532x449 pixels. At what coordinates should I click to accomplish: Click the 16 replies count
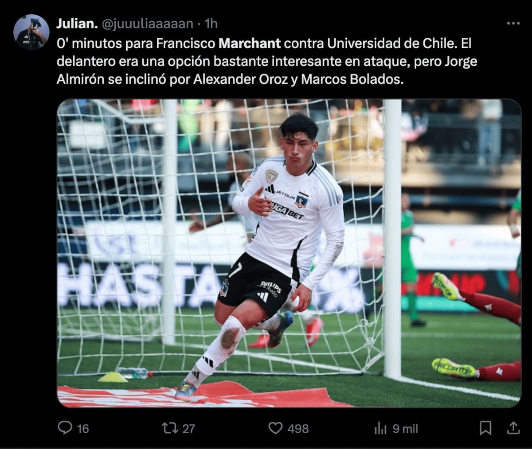click(83, 428)
